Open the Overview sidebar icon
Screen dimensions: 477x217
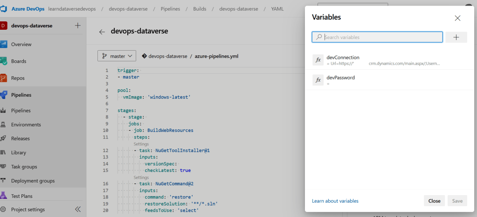[x=4, y=44]
